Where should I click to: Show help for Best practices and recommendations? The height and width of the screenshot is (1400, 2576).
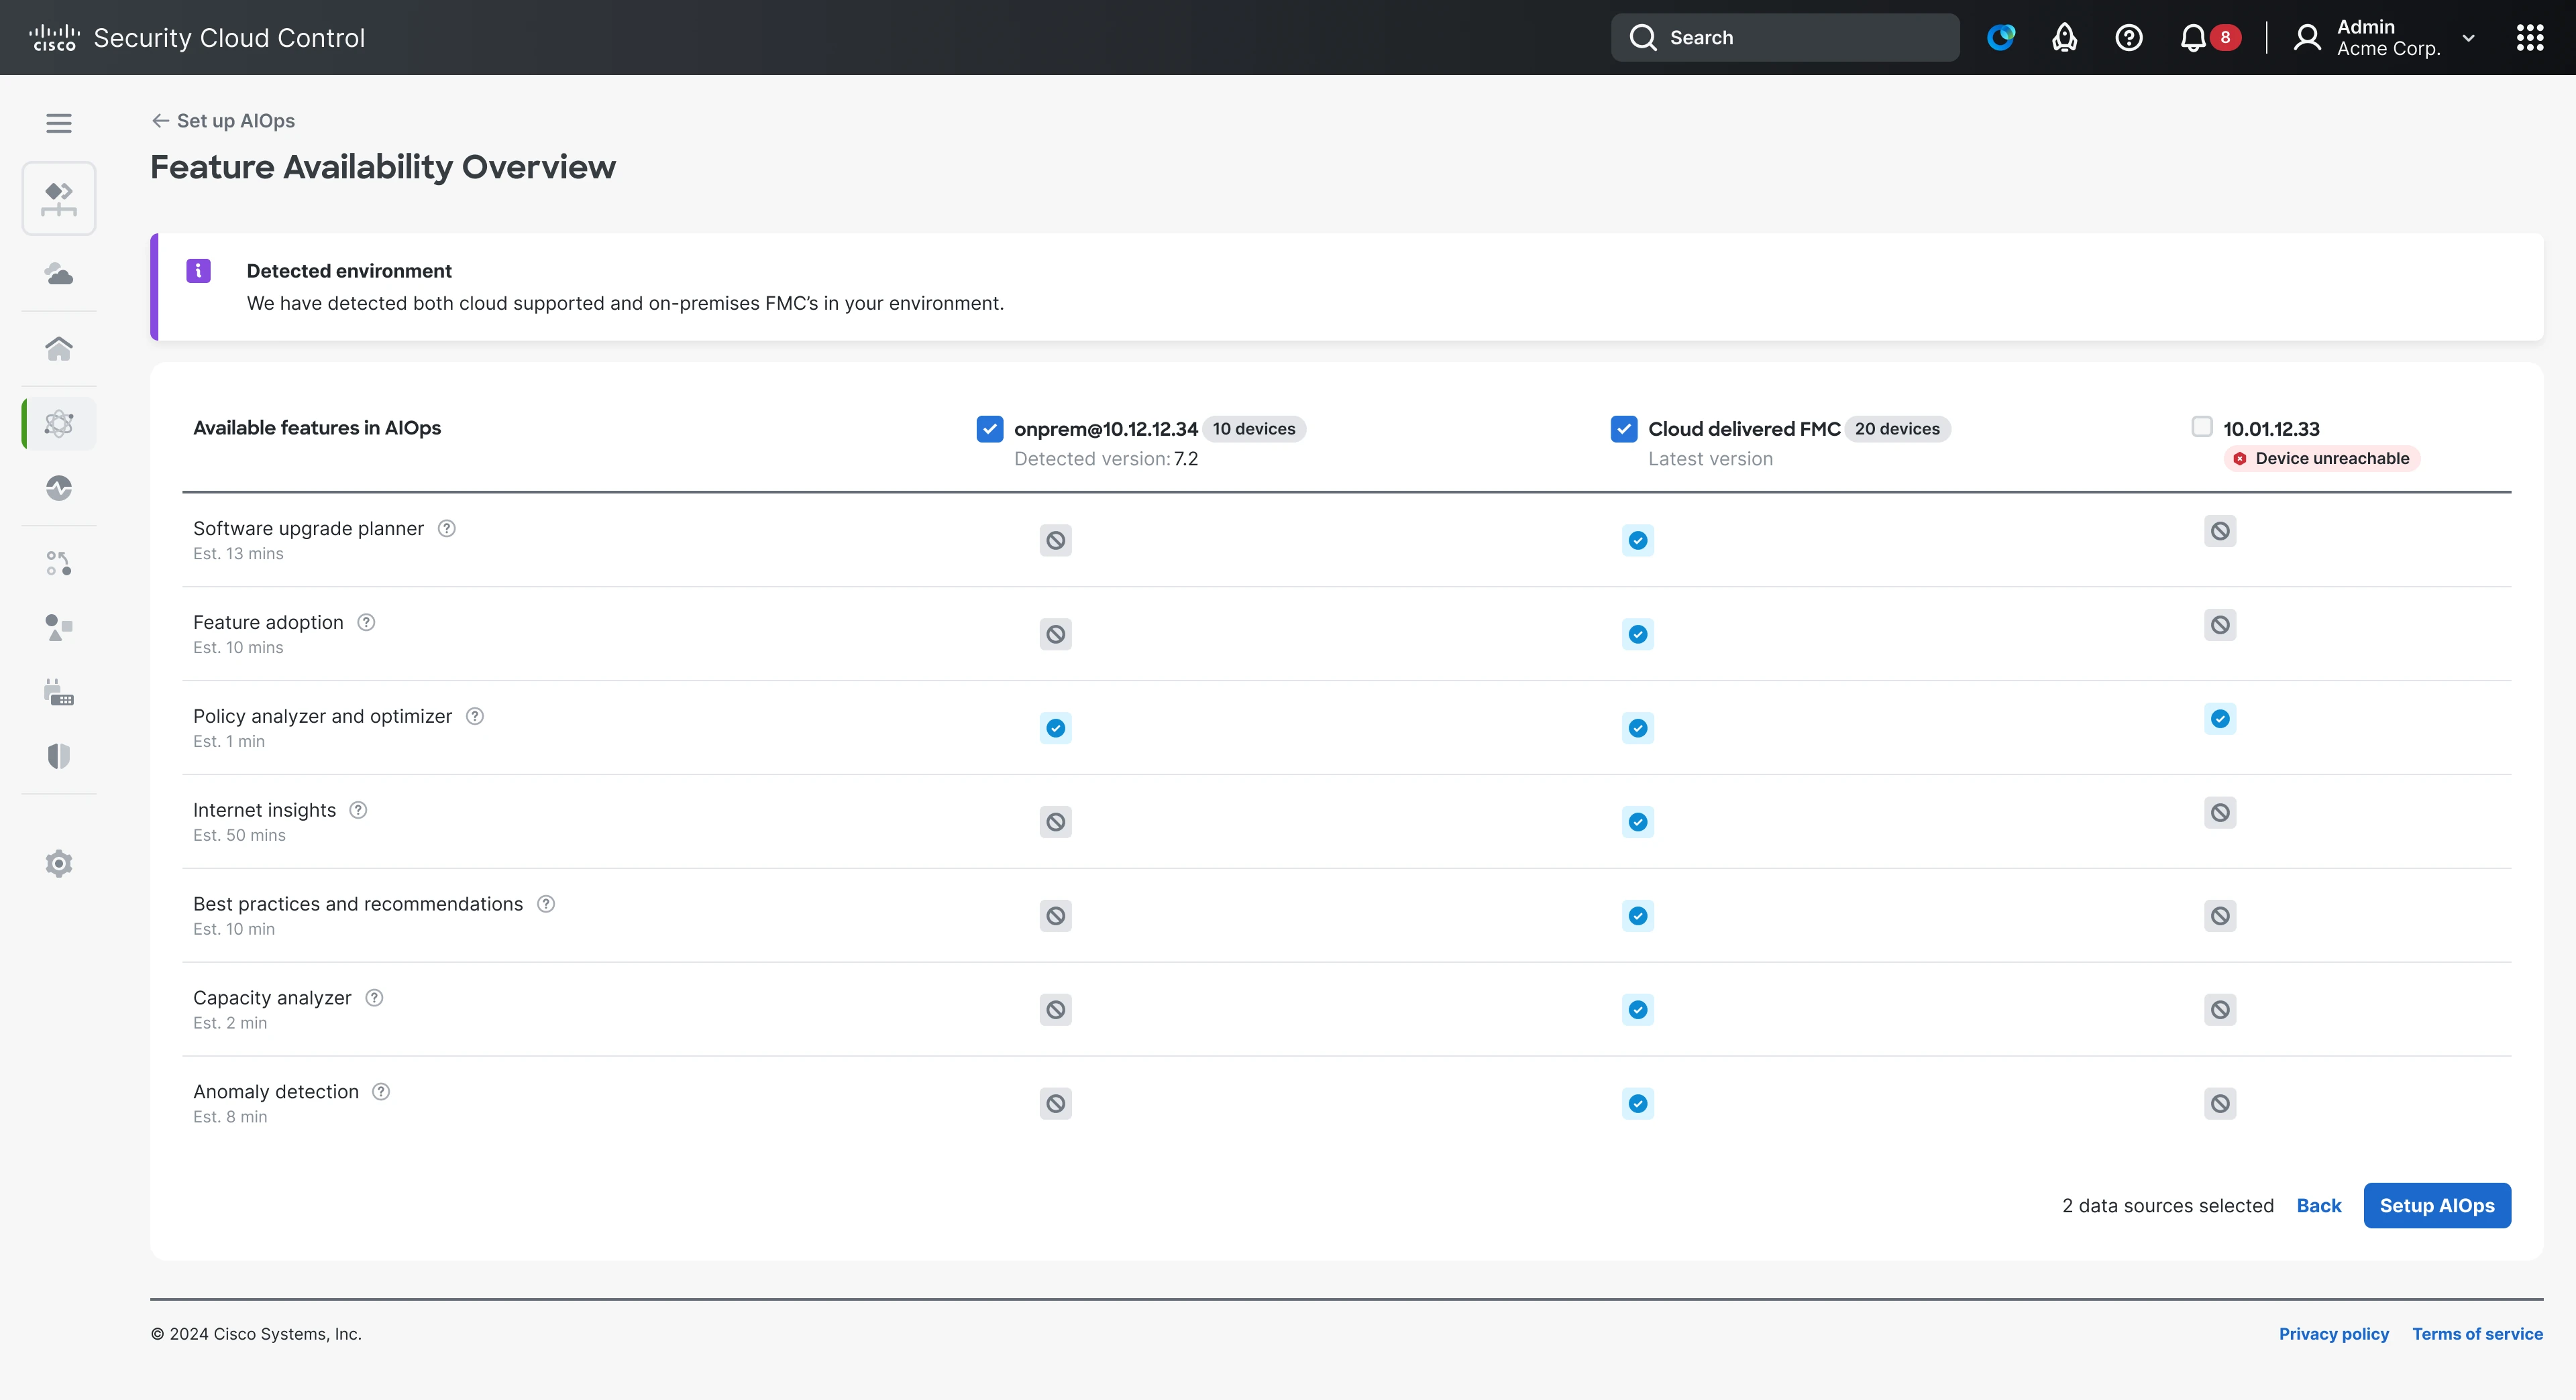(x=546, y=905)
